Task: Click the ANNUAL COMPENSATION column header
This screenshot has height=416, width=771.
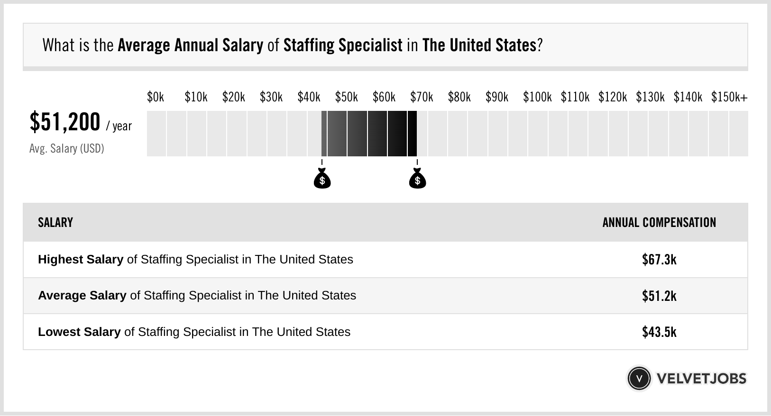Action: point(659,223)
